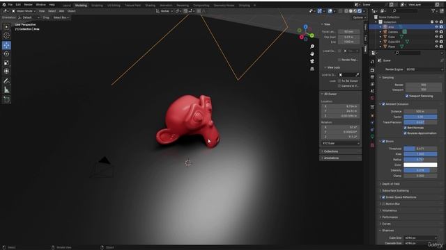Toggle Bent Normals checkbox
Image resolution: width=446 pixels, height=250 pixels.
coord(405,128)
